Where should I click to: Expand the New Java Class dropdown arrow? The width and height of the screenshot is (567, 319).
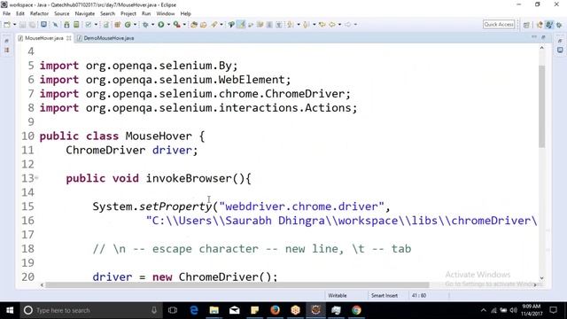(136, 25)
